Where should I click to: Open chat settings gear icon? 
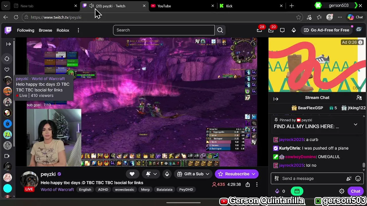pos(342,191)
